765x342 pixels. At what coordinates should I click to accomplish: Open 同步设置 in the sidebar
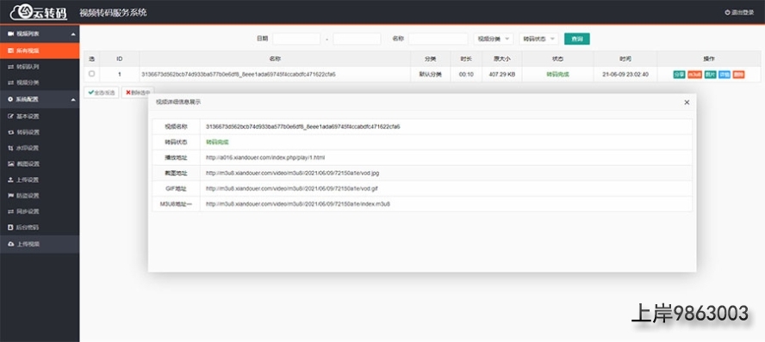[40, 211]
